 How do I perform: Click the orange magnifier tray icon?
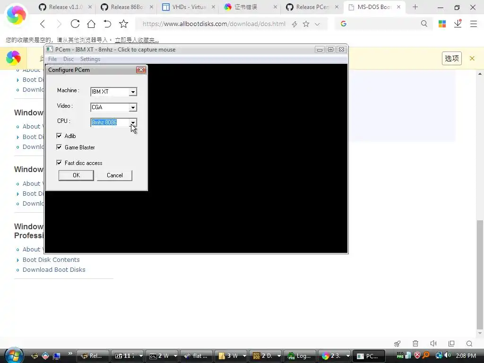coord(426,355)
